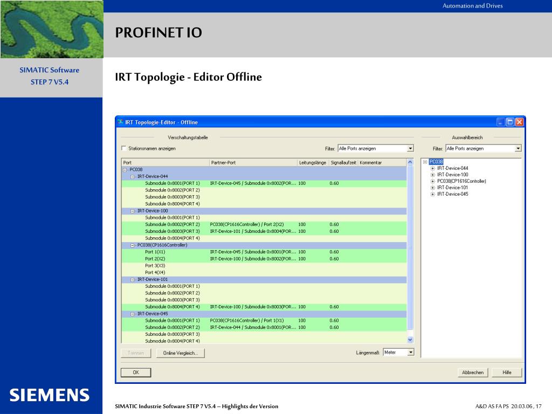Click partner IRT-Device-101 / Submodule 0x8004 cell

click(x=253, y=231)
